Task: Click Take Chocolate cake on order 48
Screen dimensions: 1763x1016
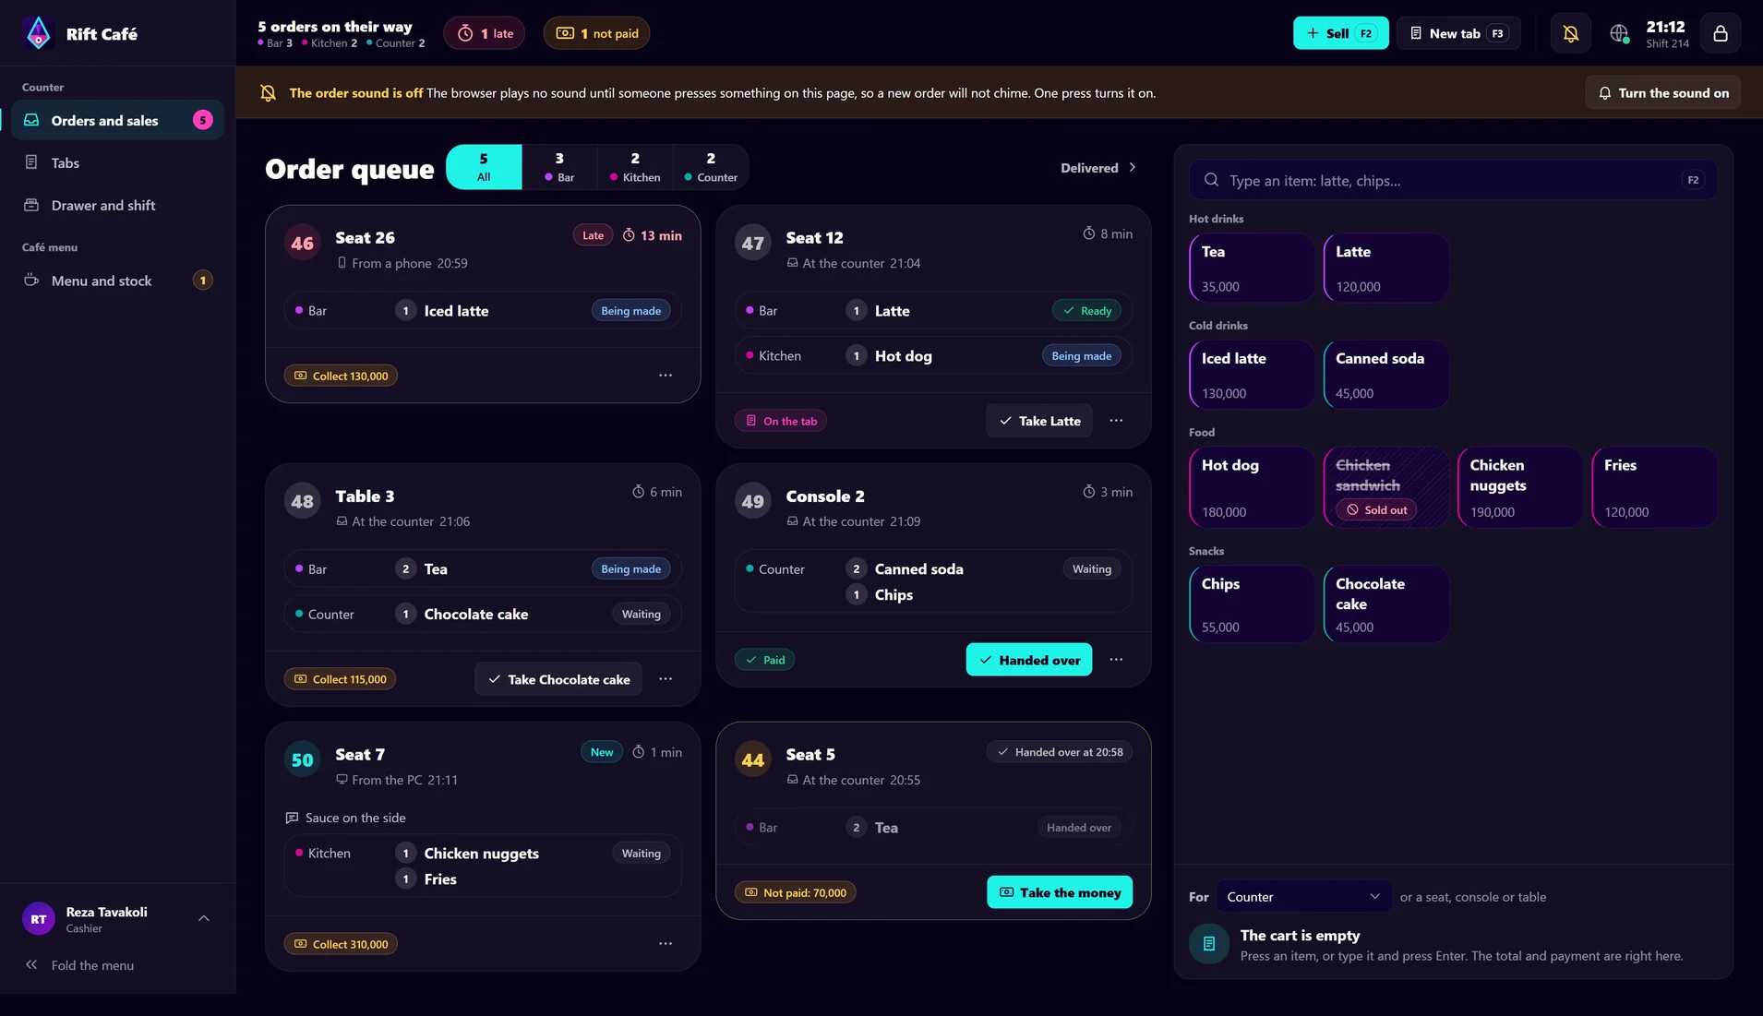Action: coord(558,679)
